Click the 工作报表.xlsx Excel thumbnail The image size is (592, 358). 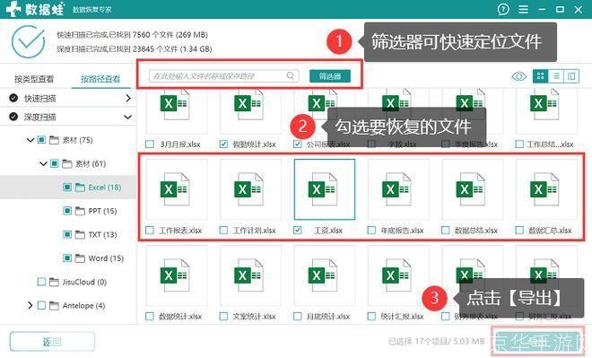pos(176,189)
